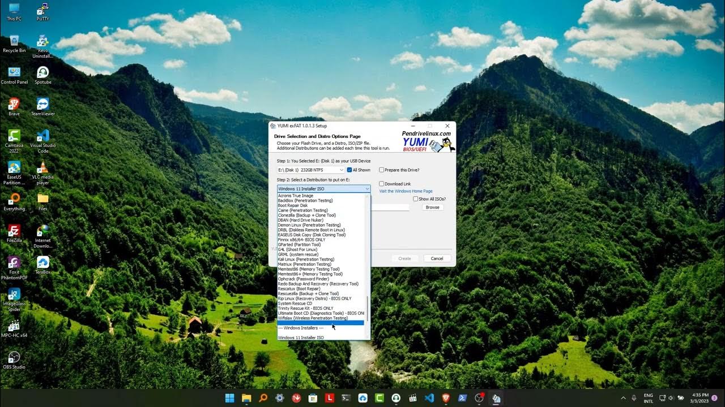This screenshot has height=407, width=725.
Task: Uncheck the All Shown checkbox
Action: coord(349,170)
